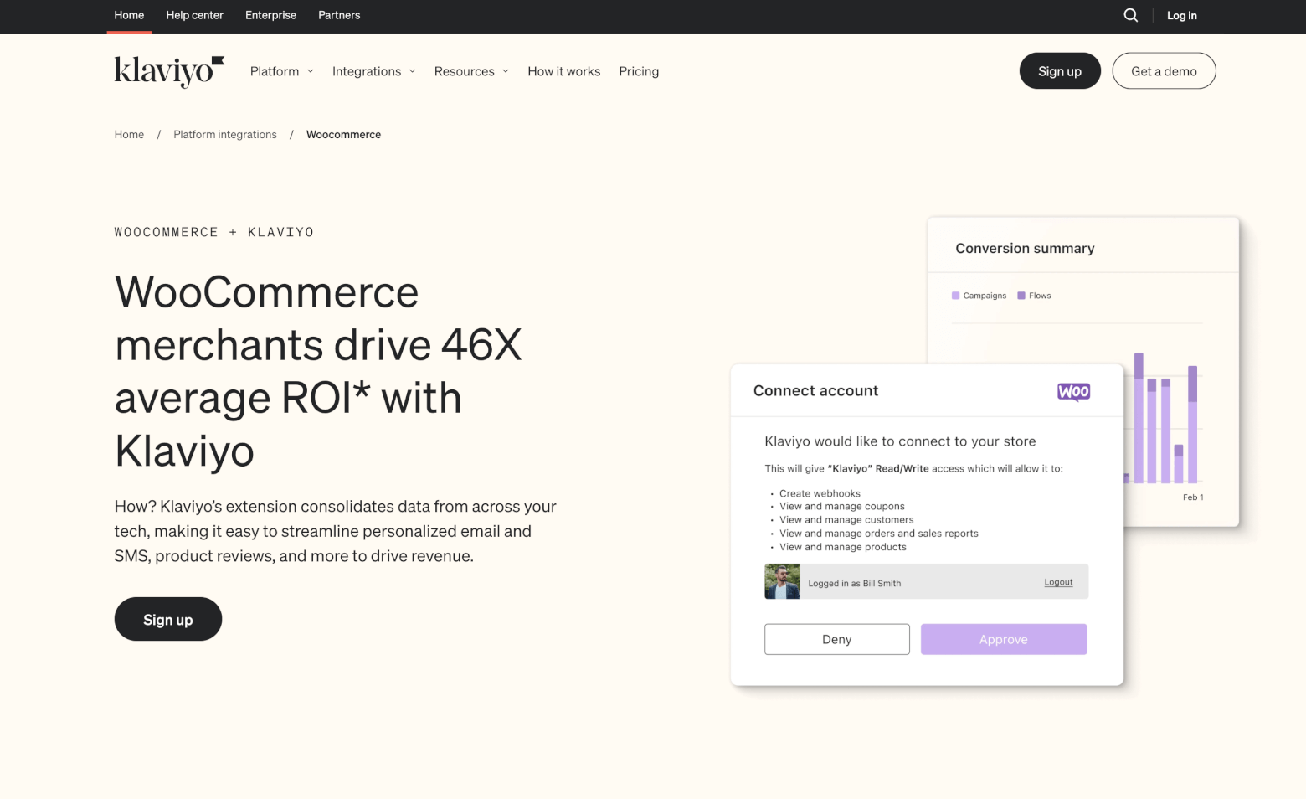Click the Campaigns legend label
Image resolution: width=1306 pixels, height=799 pixels.
tap(985, 296)
